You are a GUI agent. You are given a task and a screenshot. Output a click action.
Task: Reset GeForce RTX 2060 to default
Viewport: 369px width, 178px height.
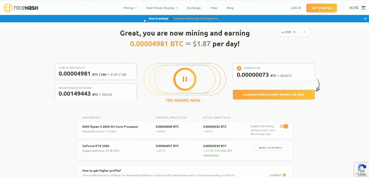[271, 148]
